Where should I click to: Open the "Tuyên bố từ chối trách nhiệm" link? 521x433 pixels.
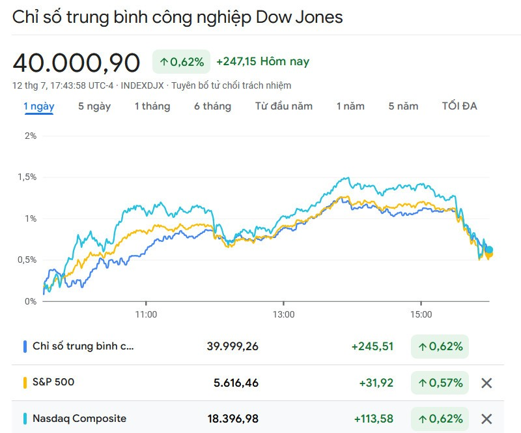[232, 85]
